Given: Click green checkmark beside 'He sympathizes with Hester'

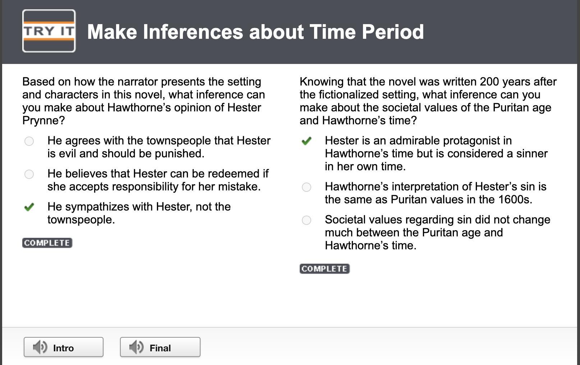Looking at the screenshot, I should pyautogui.click(x=29, y=207).
